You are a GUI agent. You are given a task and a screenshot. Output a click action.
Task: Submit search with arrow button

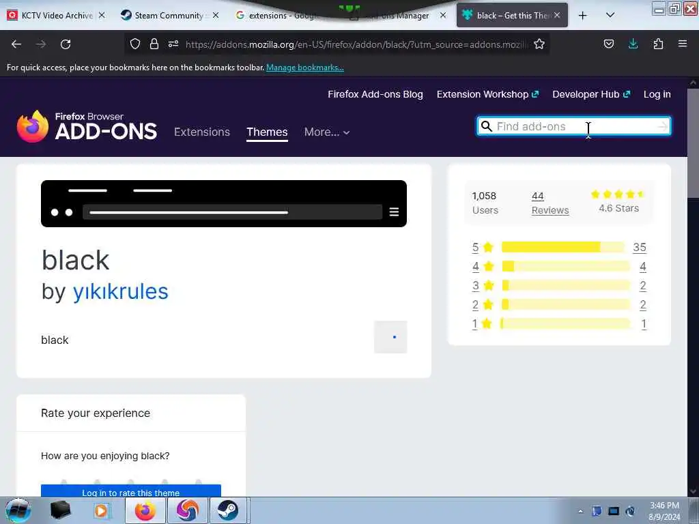tap(663, 126)
